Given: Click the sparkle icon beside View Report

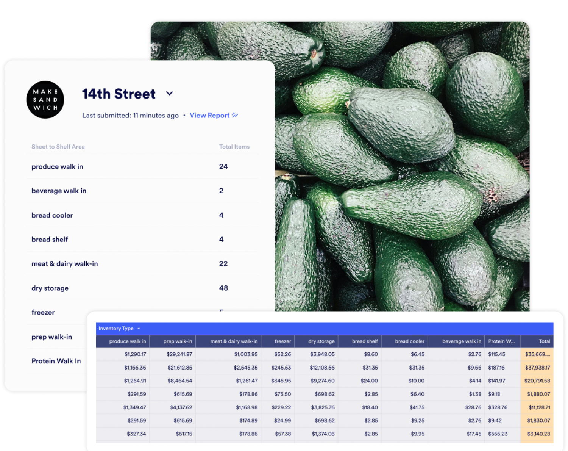Looking at the screenshot, I should coord(235,115).
